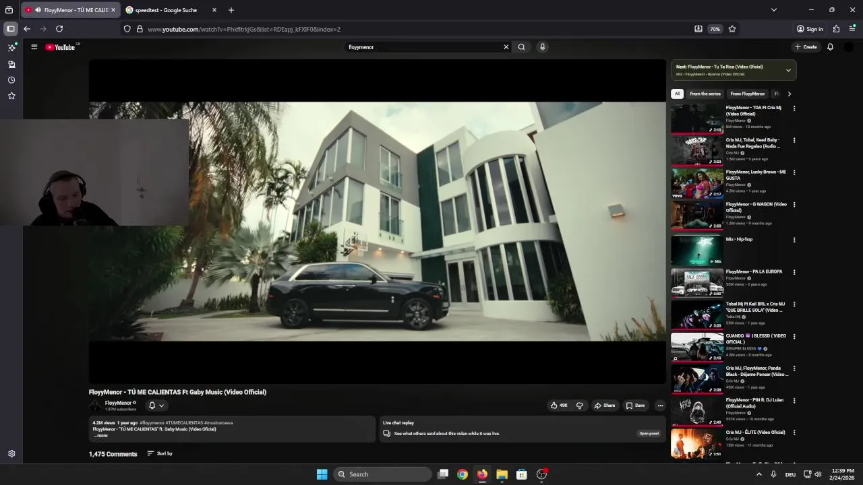
Task: Open volume control in system tray
Action: [818, 474]
